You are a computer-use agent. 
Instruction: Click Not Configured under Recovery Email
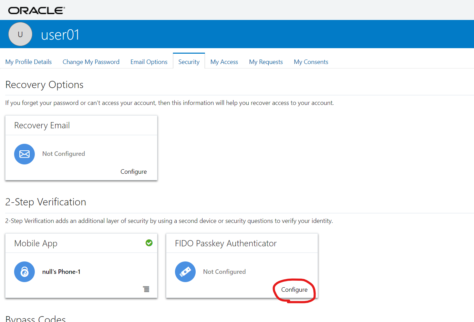coord(64,154)
